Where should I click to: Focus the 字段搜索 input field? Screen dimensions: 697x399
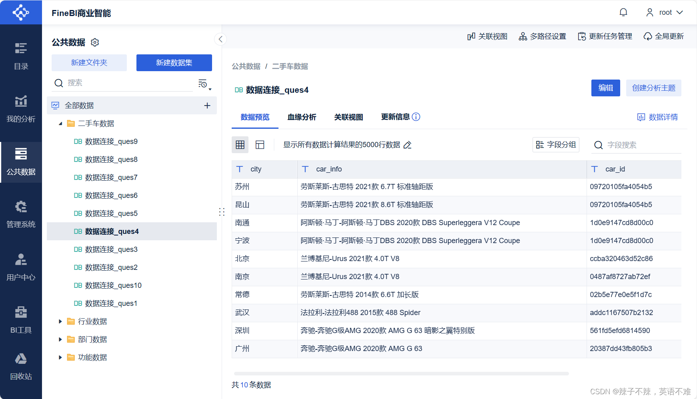(x=637, y=145)
